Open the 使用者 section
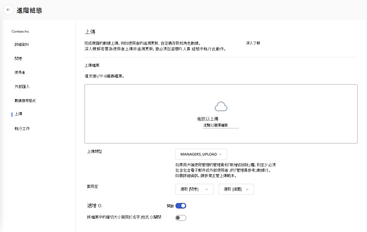Viewport: 367px width, 232px height. (x=20, y=72)
